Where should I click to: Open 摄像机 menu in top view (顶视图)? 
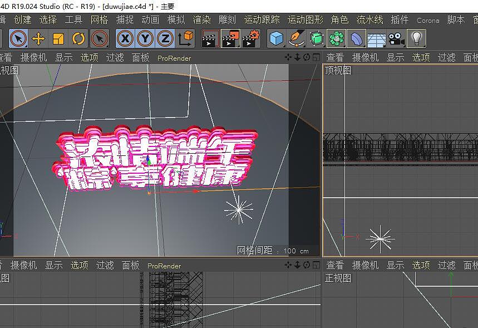365,57
